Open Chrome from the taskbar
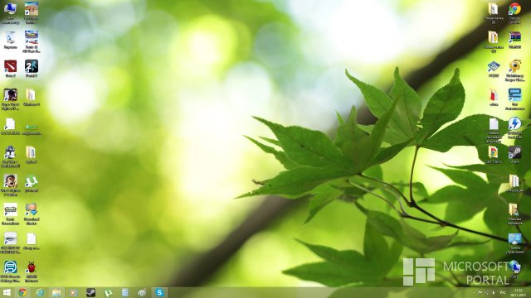Image resolution: width=531 pixels, height=298 pixels. (22, 292)
